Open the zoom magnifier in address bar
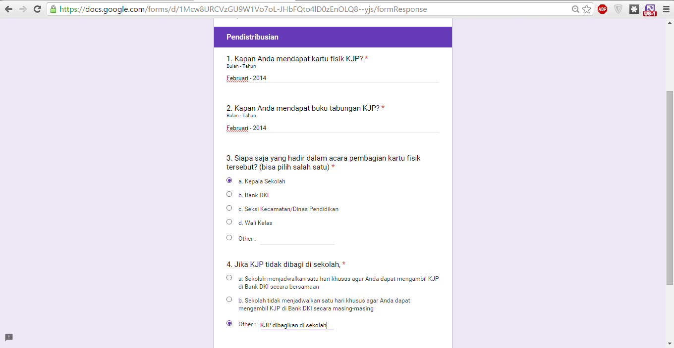The height and width of the screenshot is (348, 674). (x=575, y=9)
